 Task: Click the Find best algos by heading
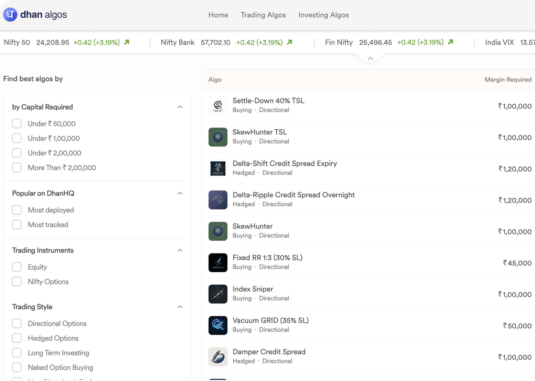point(33,79)
